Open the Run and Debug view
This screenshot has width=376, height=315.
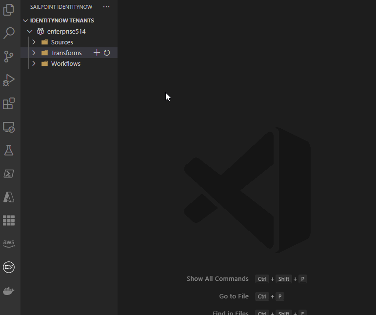[x=9, y=80]
